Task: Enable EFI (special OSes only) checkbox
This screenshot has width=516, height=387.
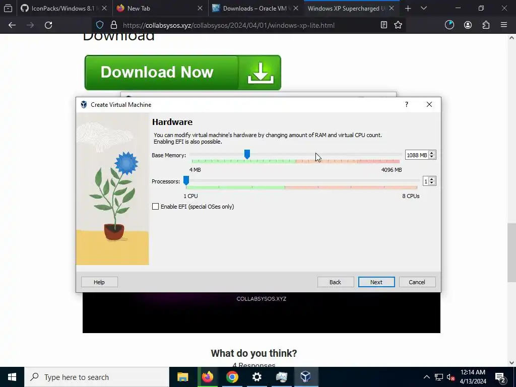Action: [155, 206]
